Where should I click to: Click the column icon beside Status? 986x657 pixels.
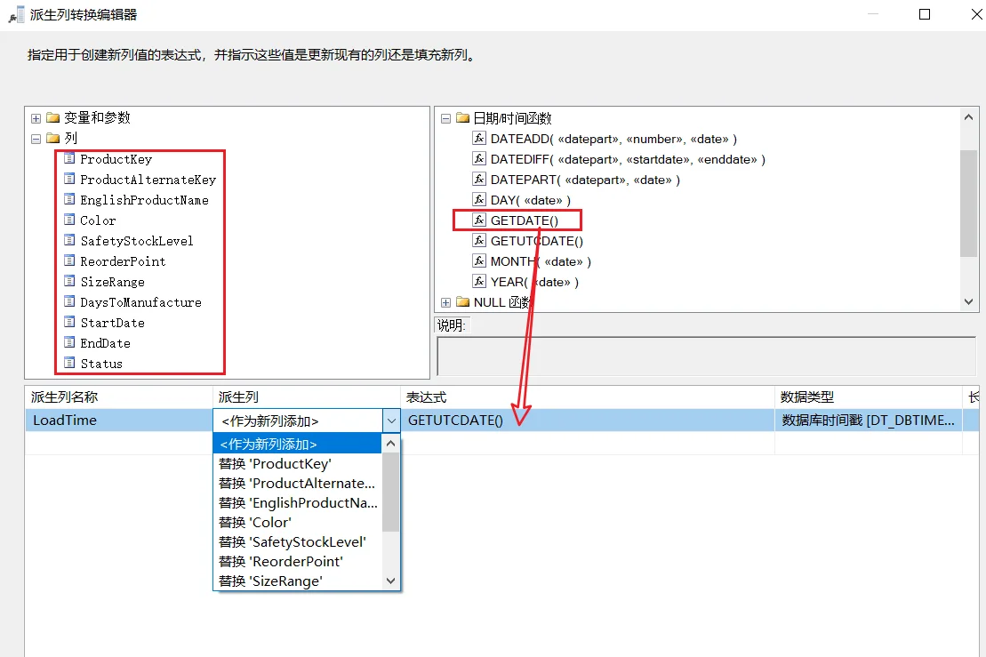70,363
